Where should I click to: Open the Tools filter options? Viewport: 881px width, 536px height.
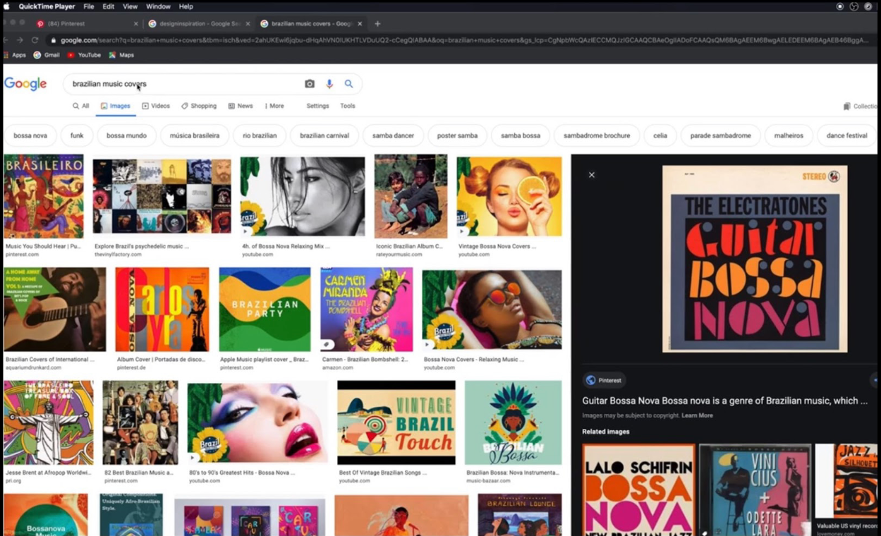[x=348, y=106]
